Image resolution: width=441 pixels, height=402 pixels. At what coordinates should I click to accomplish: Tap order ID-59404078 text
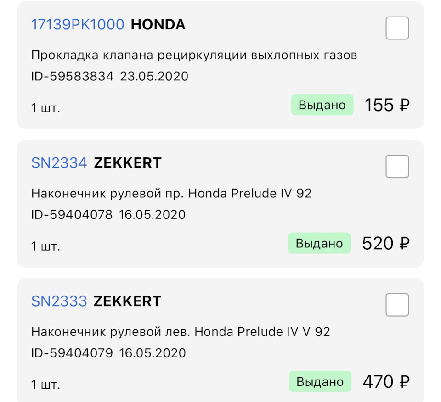pos(72,215)
